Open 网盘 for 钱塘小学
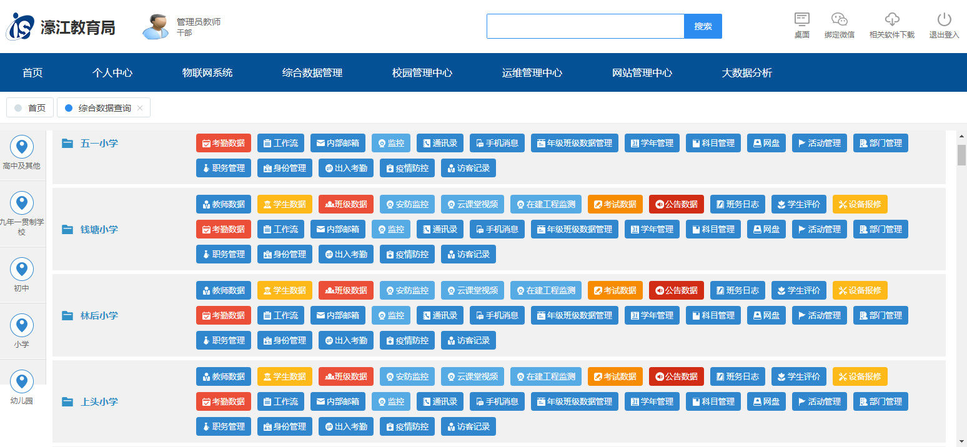Screen dimensions: 967x447 pyautogui.click(x=766, y=229)
